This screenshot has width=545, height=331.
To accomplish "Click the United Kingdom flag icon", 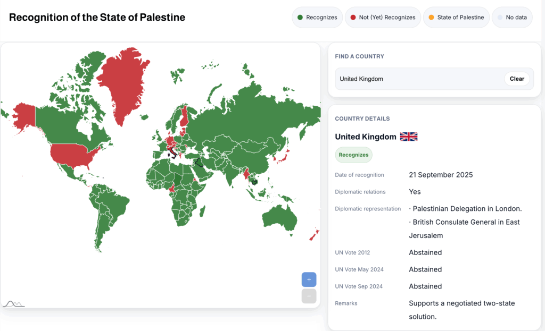I will click(x=409, y=137).
